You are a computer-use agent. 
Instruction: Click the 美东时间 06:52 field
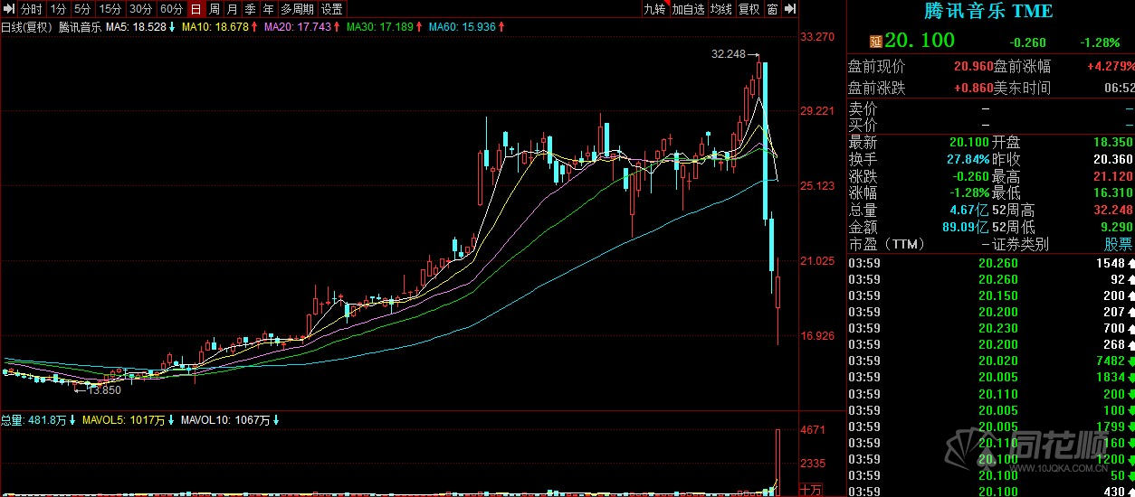[x=1063, y=88]
